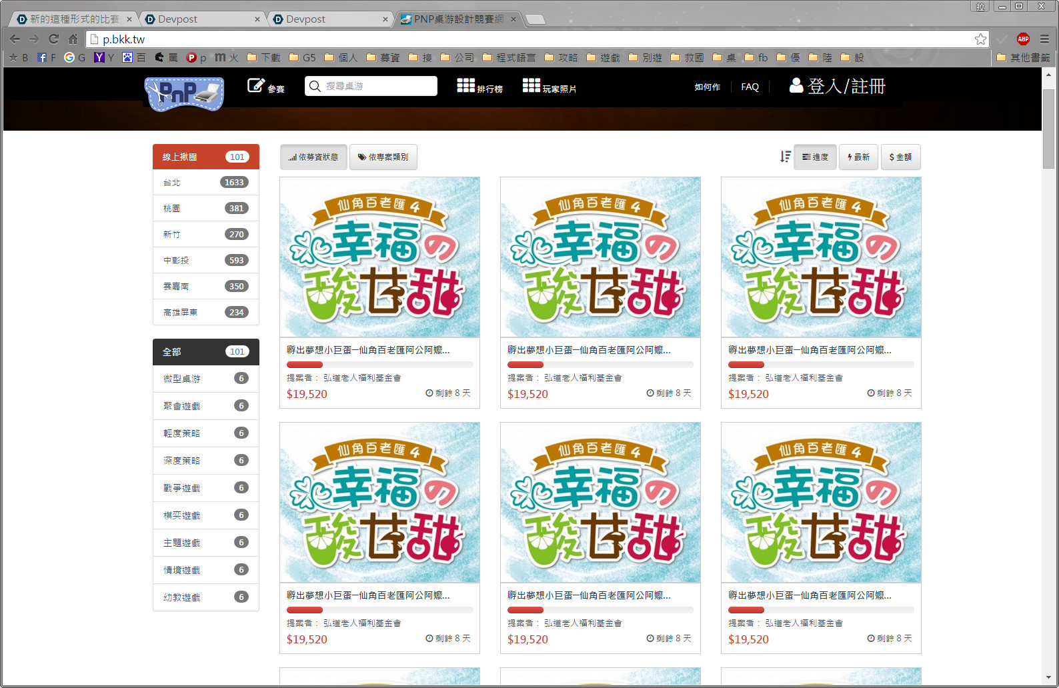The height and width of the screenshot is (688, 1059).
Task: Select 中彰投 region in sidebar
Action: click(x=206, y=260)
